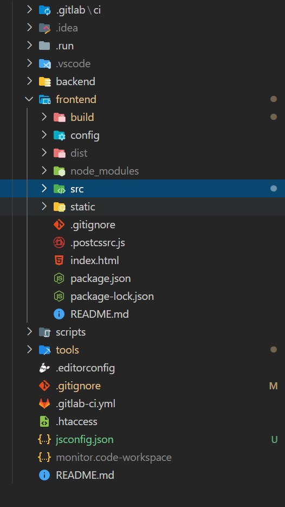Screen dimensions: 285x507
Task: Expand the build folder chevron
Action: pos(44,117)
